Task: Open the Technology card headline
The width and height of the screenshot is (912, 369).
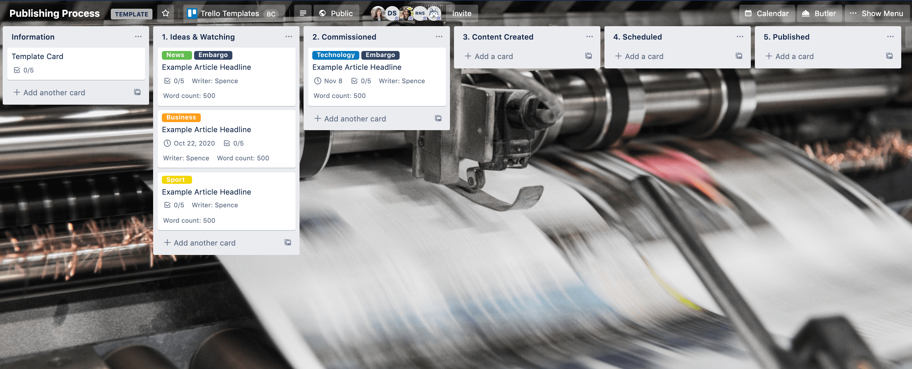Action: pyautogui.click(x=357, y=67)
